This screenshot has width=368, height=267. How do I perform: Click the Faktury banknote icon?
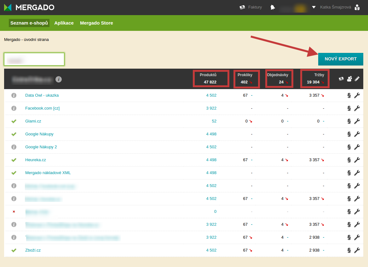coord(242,7)
